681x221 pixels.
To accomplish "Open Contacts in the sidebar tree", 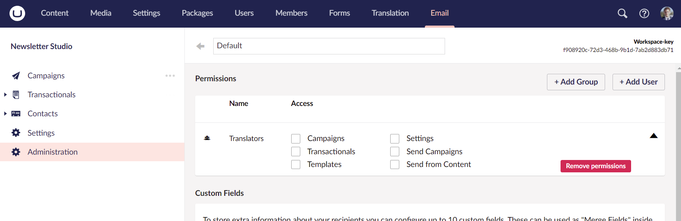I will [x=42, y=114].
